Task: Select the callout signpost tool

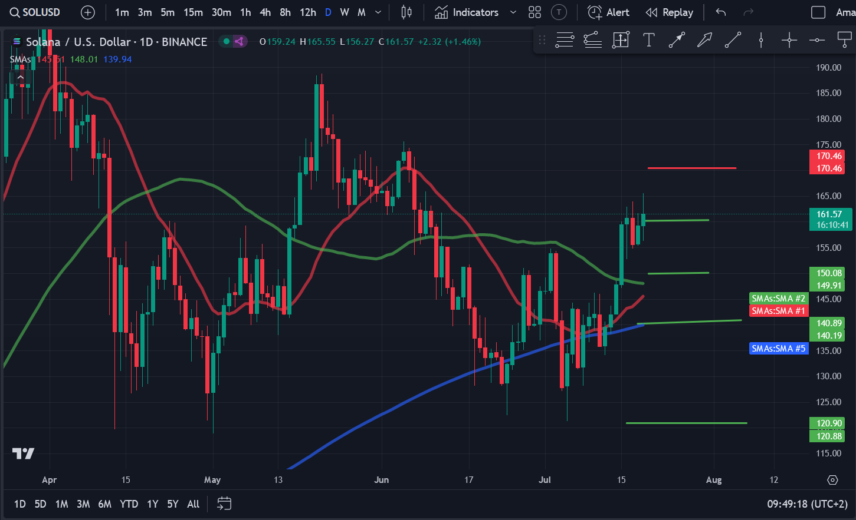Action: pyautogui.click(x=845, y=40)
